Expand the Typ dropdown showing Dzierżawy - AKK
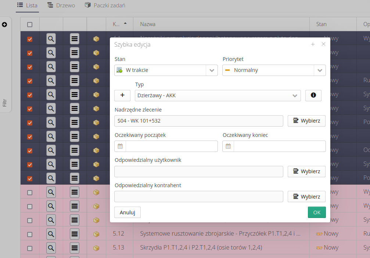Viewport: 370px width, 258px height. tap(295, 95)
